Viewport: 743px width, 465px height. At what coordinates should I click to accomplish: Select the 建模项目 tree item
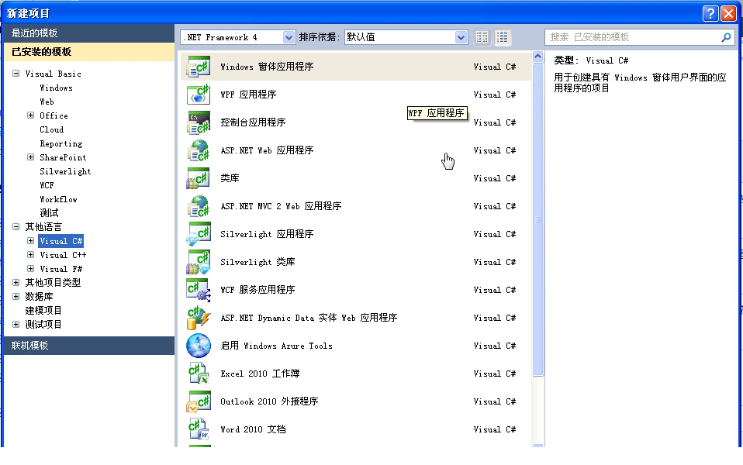click(x=43, y=311)
